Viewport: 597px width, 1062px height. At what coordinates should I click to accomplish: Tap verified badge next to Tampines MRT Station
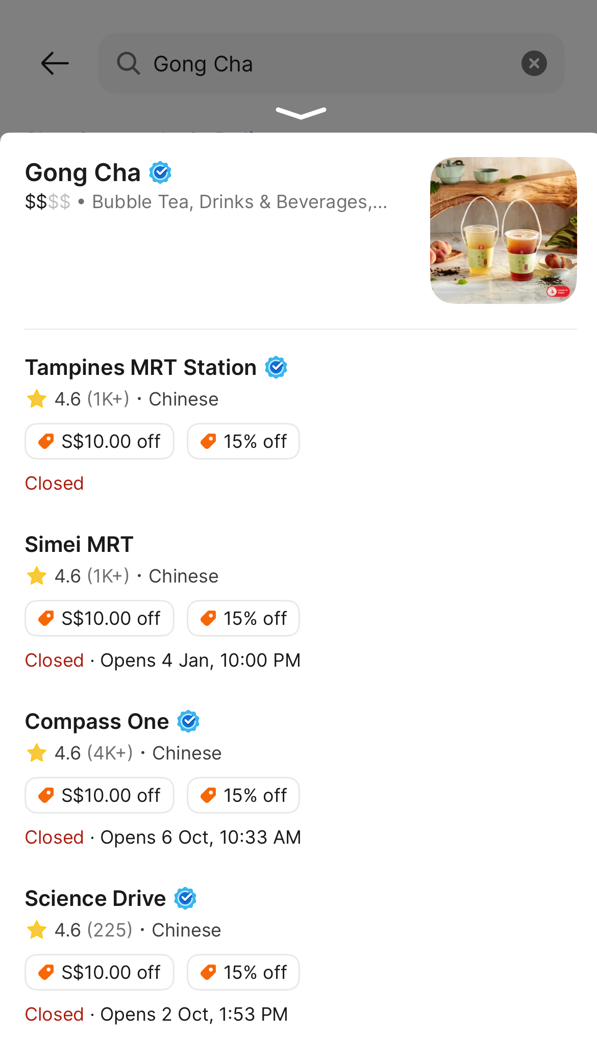click(x=276, y=367)
